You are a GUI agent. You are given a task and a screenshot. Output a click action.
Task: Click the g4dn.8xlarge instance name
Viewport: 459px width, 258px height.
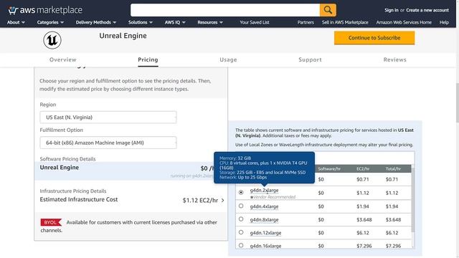(264, 220)
